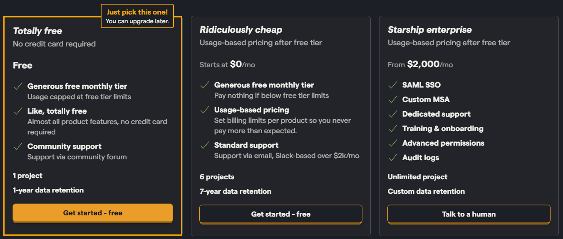Click Get started - free under Ridiculously cheap
The height and width of the screenshot is (239, 563).
tap(281, 214)
